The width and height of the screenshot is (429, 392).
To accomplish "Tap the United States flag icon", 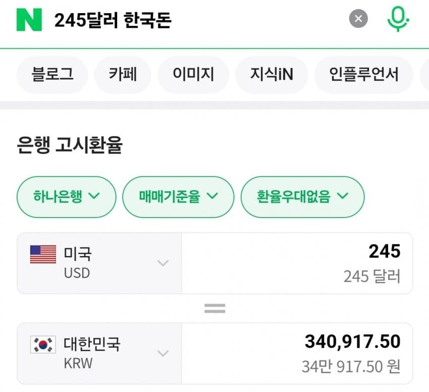I will point(43,254).
